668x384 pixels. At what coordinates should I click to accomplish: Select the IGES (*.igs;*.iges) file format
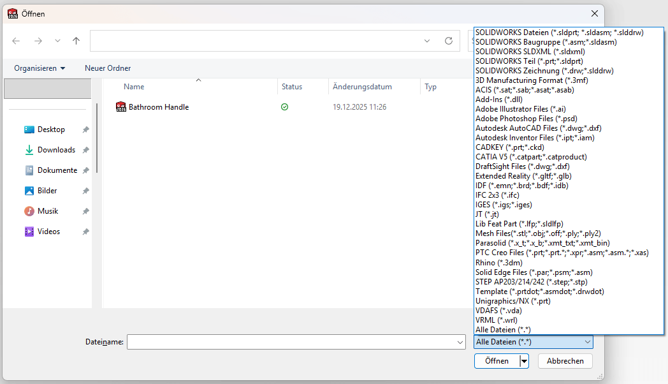coord(504,204)
